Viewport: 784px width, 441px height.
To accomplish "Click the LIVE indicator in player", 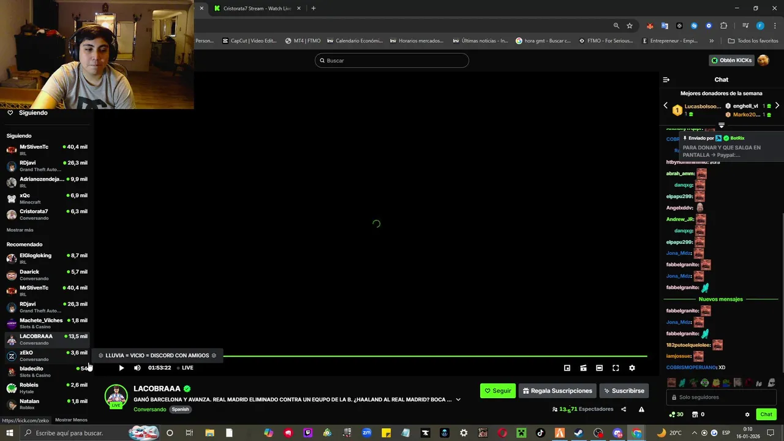I will (x=185, y=367).
